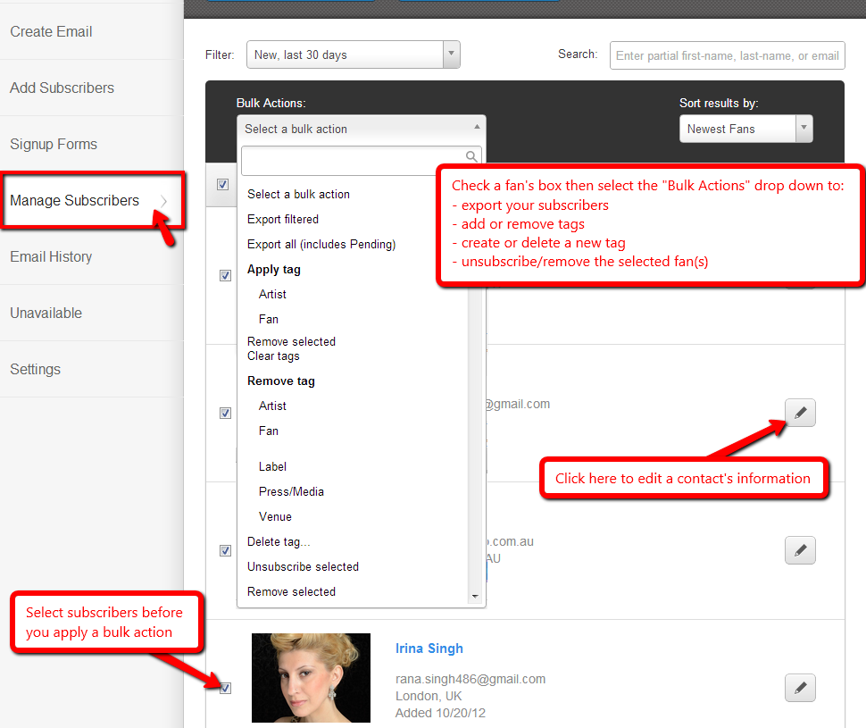Open the Filter dropdown showing New, last 30 days
This screenshot has width=866, height=728.
click(353, 55)
